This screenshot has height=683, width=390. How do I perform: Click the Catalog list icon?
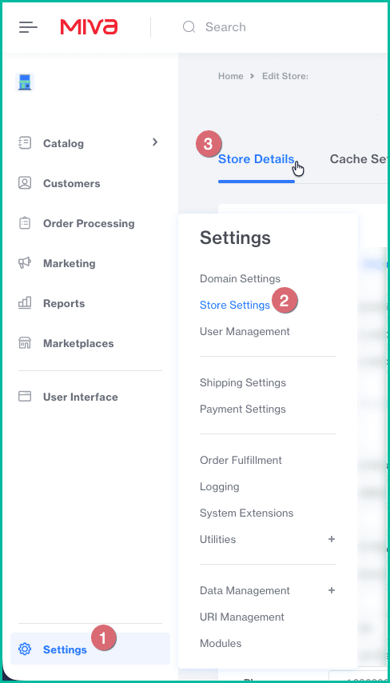(25, 143)
